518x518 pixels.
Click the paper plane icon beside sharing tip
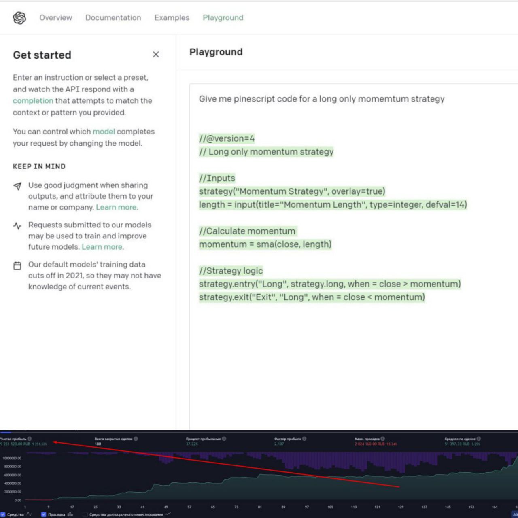pyautogui.click(x=17, y=186)
